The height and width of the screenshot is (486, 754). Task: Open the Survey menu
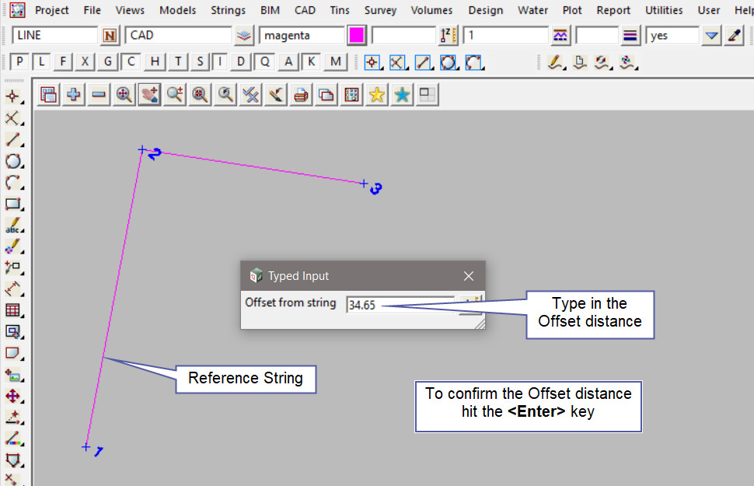pyautogui.click(x=380, y=10)
